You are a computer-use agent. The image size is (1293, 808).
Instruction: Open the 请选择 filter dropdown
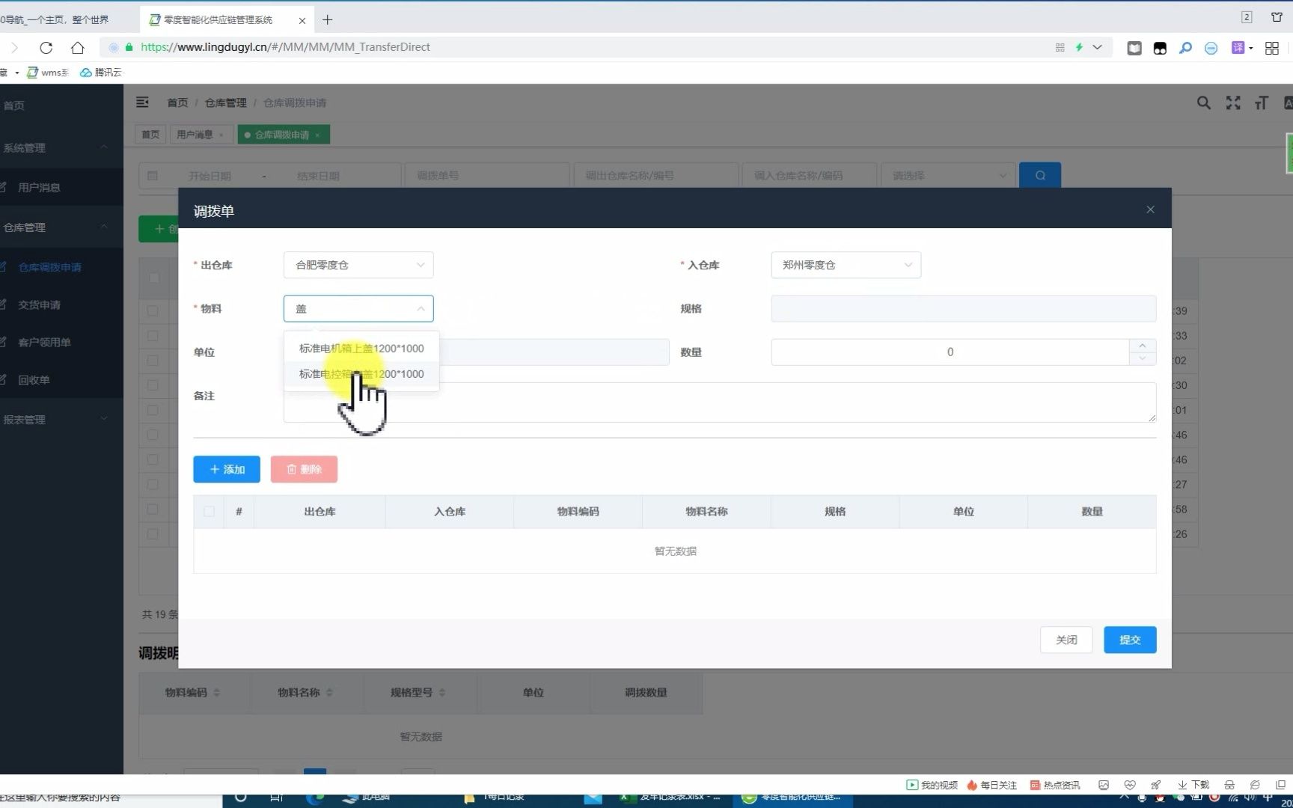click(949, 176)
